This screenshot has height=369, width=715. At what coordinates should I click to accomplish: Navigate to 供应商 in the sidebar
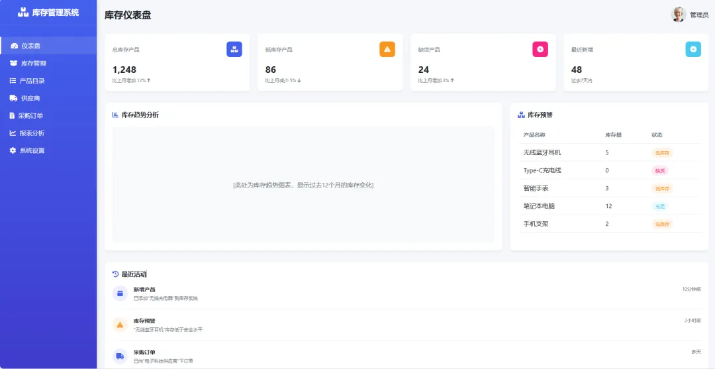[x=48, y=98]
